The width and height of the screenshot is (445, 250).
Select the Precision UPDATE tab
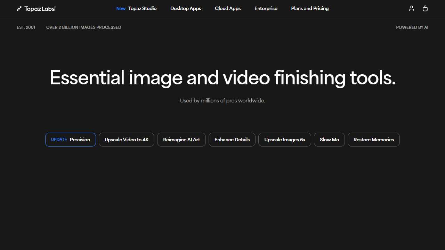pyautogui.click(x=70, y=140)
